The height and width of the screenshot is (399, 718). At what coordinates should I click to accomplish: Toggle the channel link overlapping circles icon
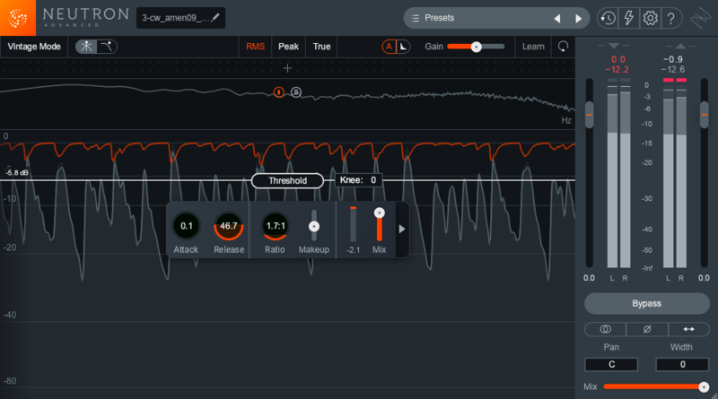605,329
